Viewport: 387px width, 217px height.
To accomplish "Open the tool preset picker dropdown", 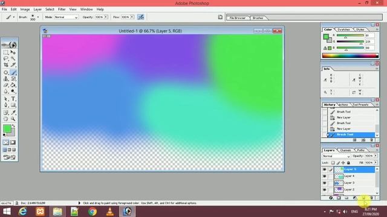I will click(14, 17).
